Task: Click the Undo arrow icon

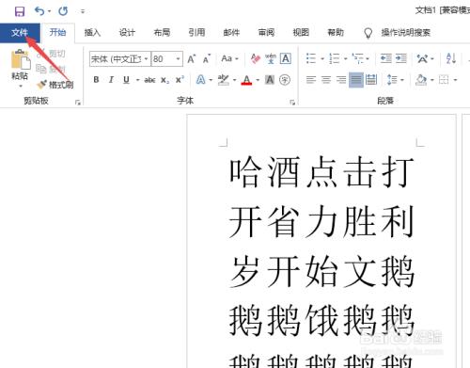Action: (39, 11)
